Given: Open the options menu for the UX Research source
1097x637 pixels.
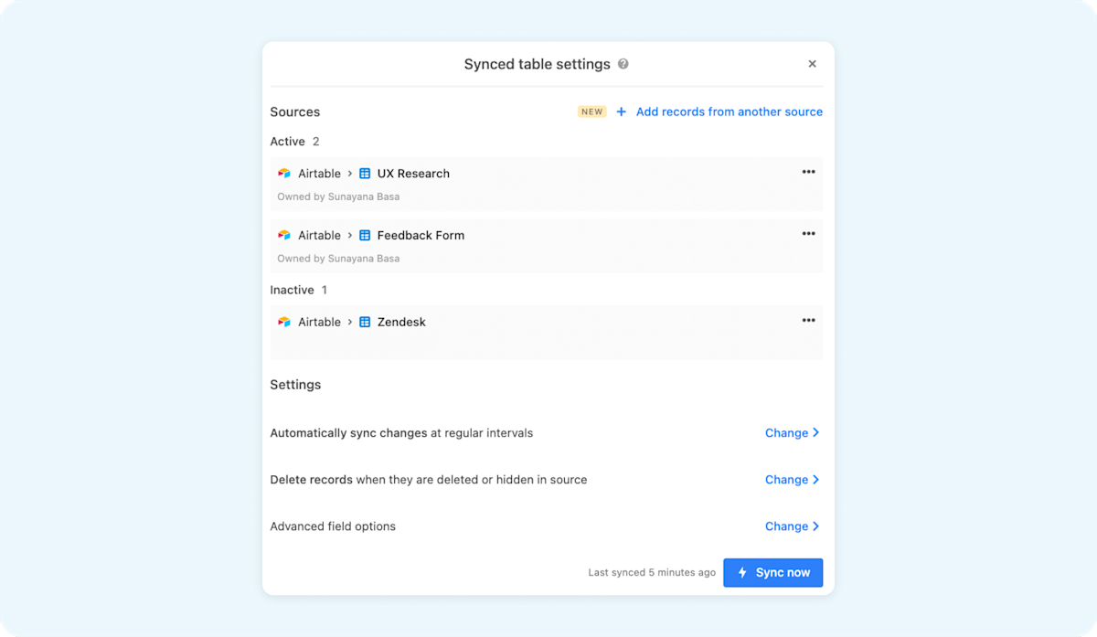Looking at the screenshot, I should [808, 171].
